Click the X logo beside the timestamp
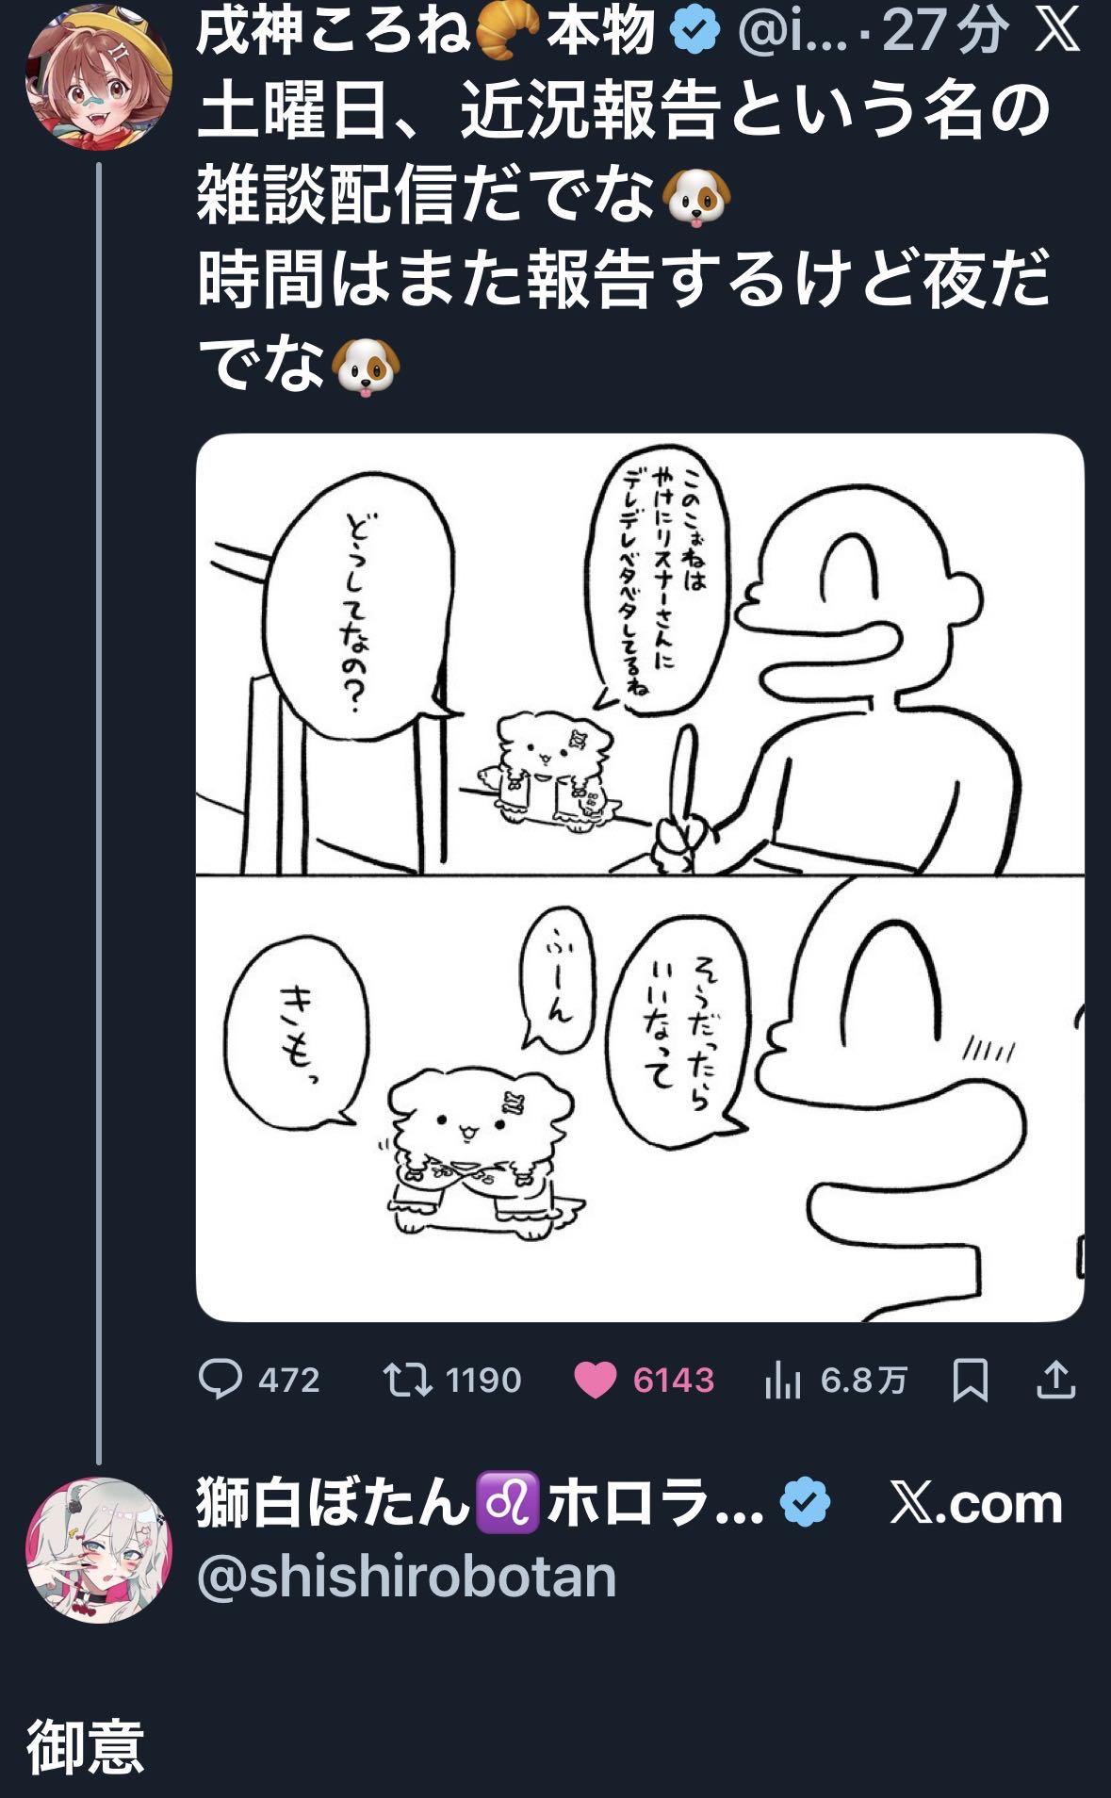 click(x=1057, y=32)
